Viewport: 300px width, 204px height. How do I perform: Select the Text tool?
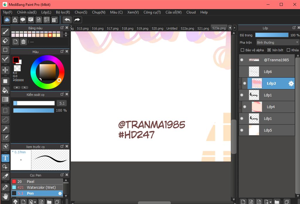(x=5, y=158)
